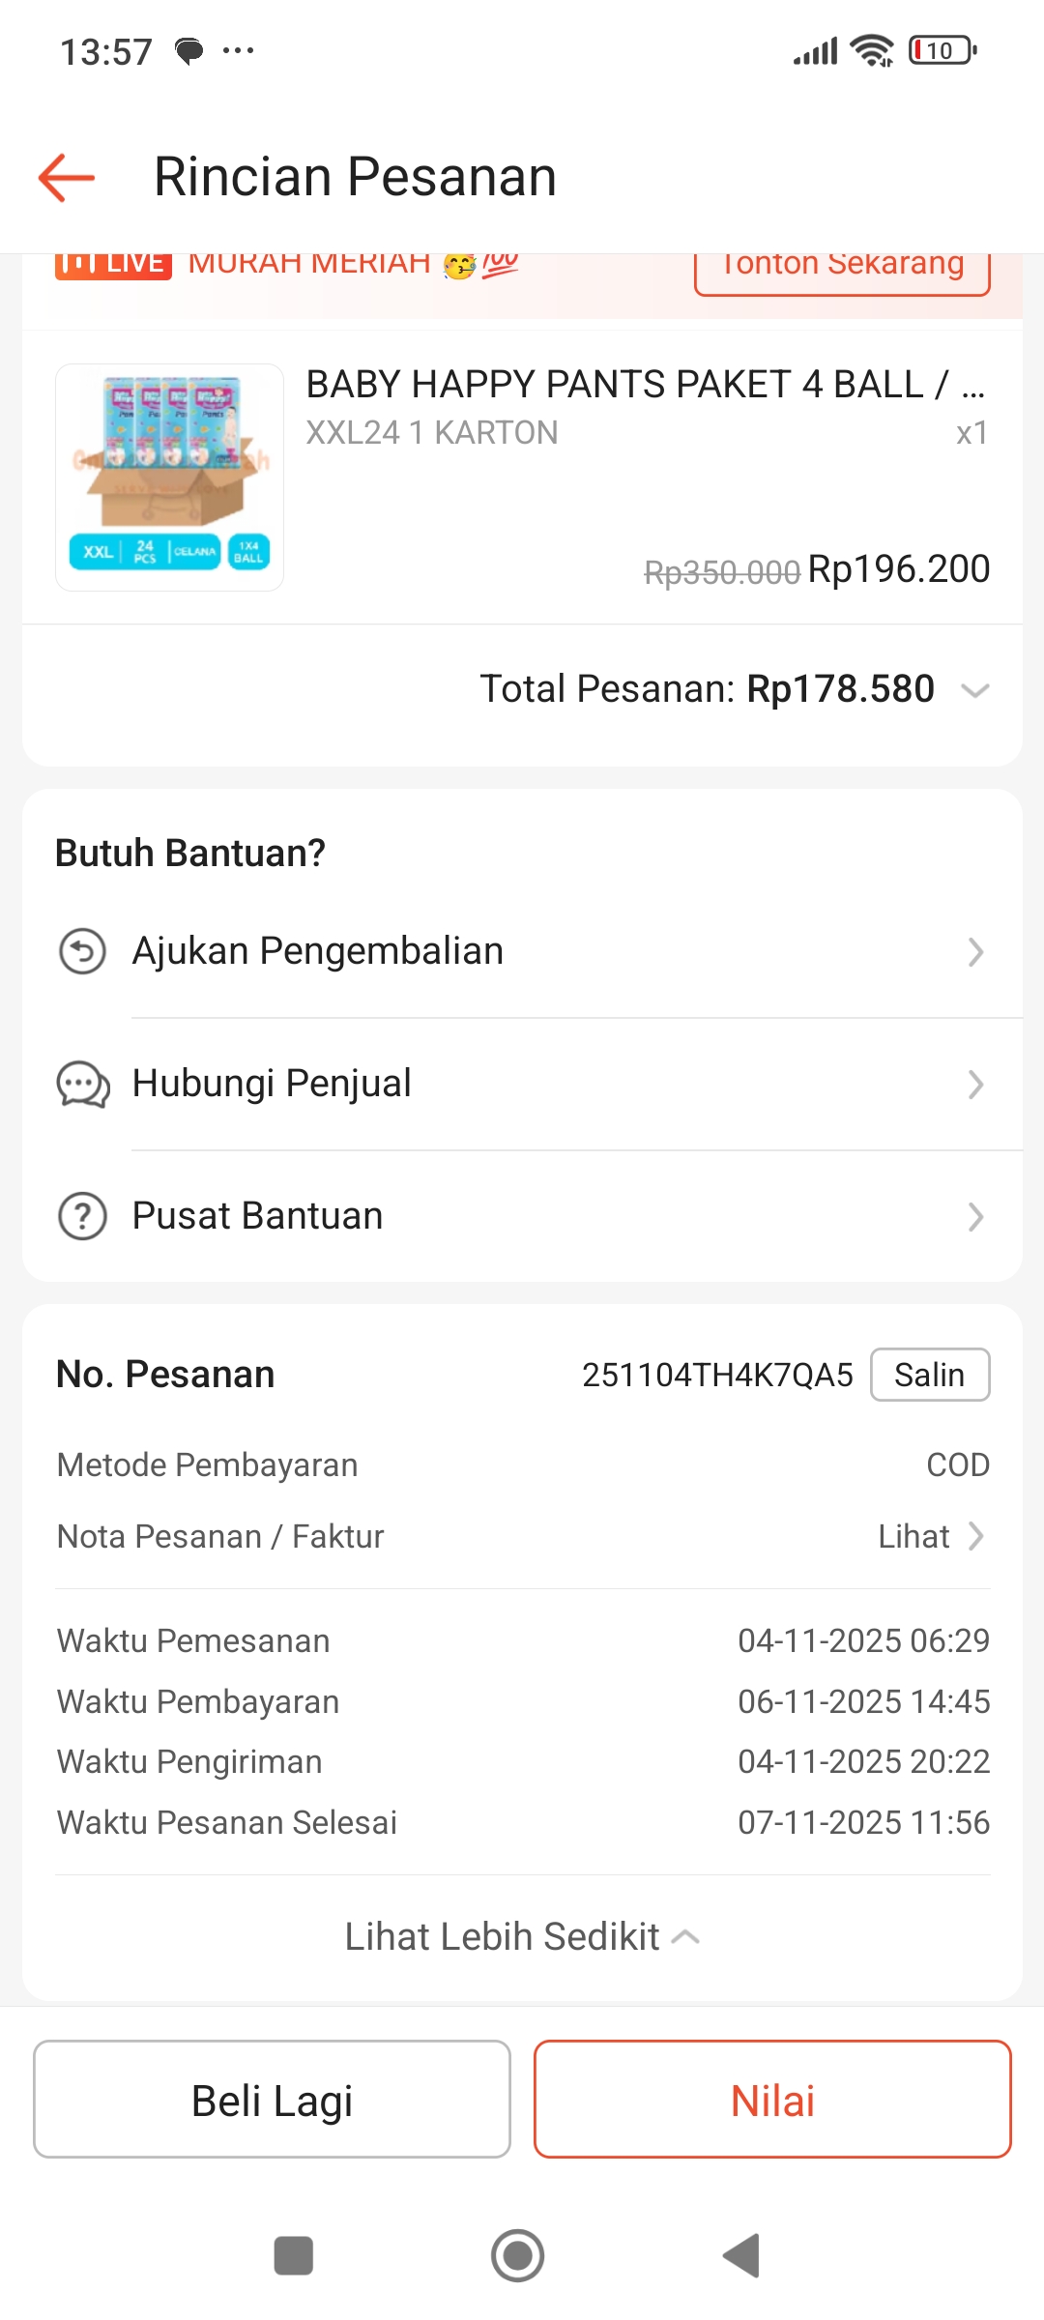The height and width of the screenshot is (2320, 1044).
Task: Expand the Total Pesanan price breakdown
Action: click(975, 690)
